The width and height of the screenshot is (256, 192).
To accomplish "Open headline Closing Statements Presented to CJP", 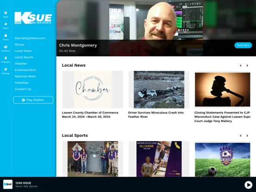I will [222, 117].
